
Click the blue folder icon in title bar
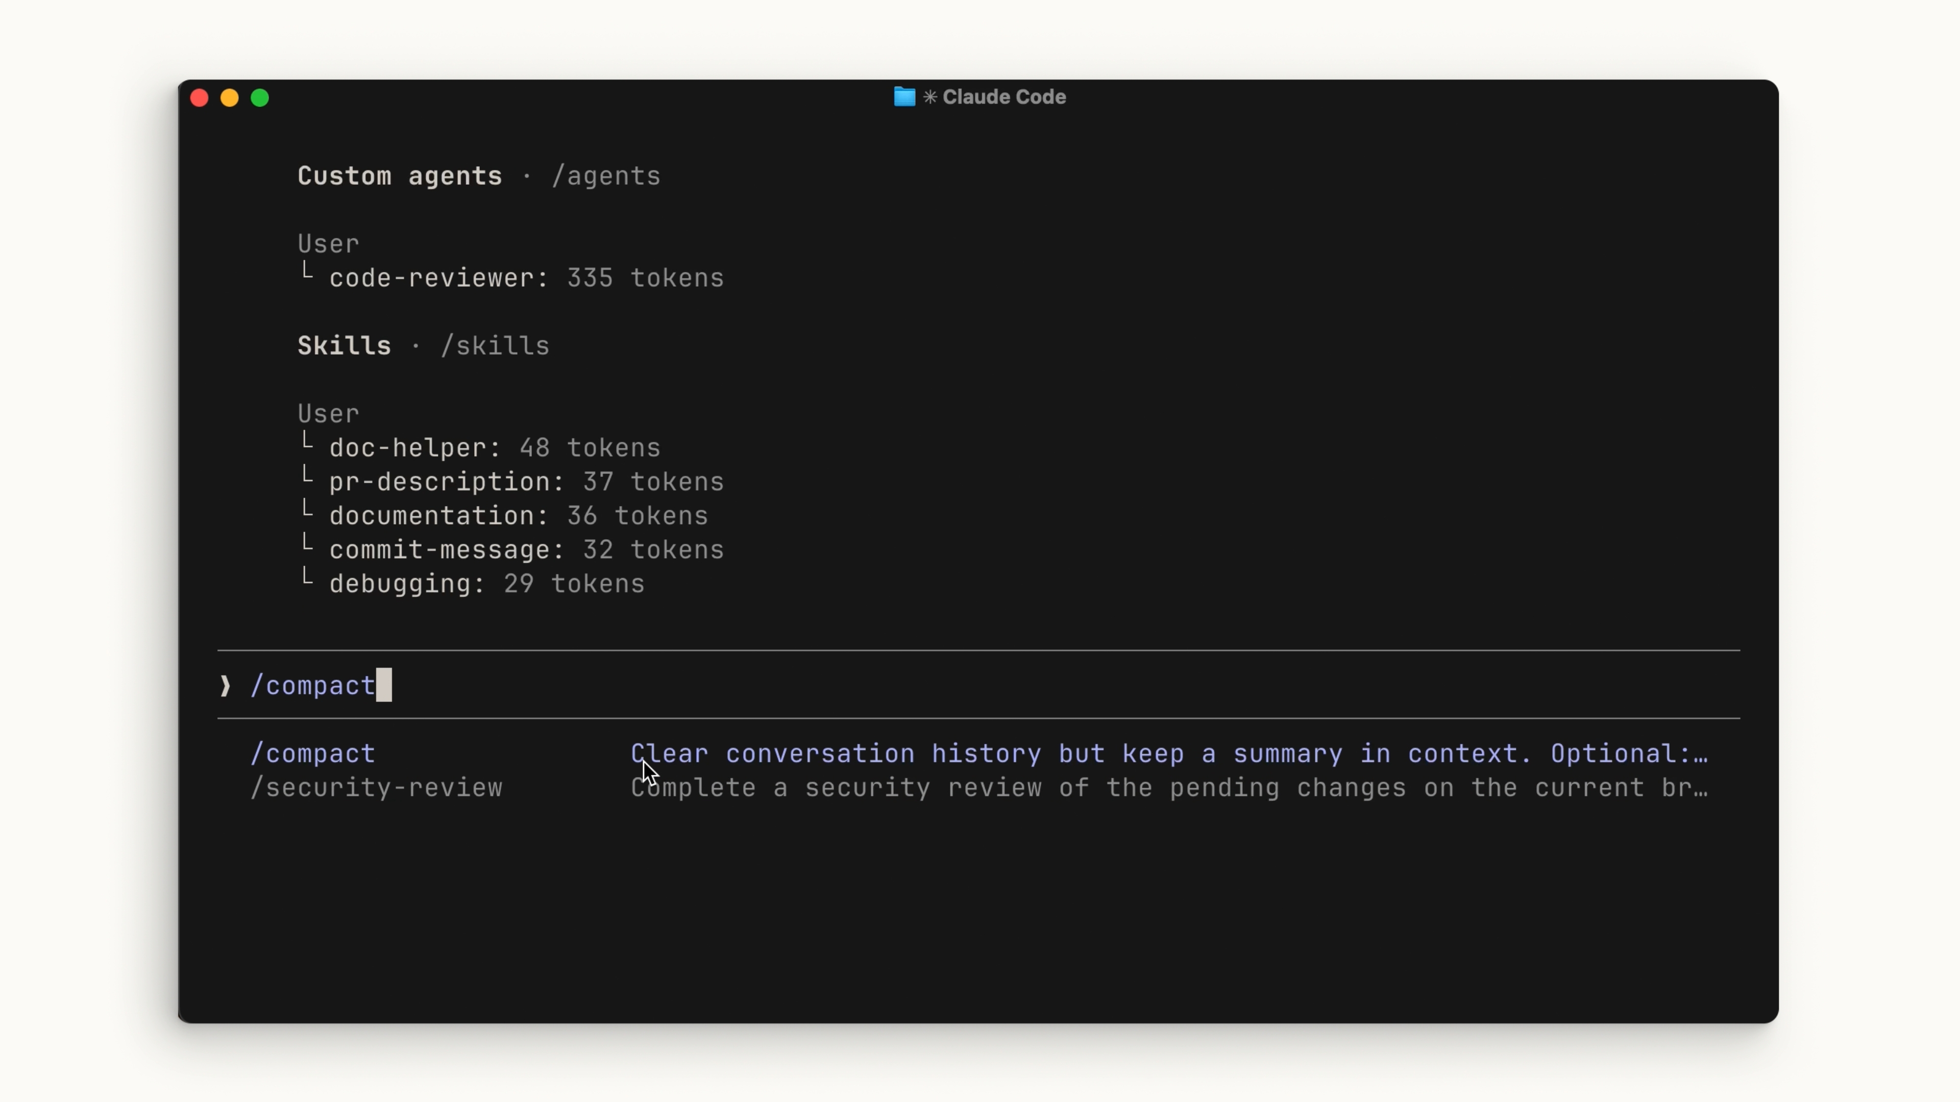point(904,96)
